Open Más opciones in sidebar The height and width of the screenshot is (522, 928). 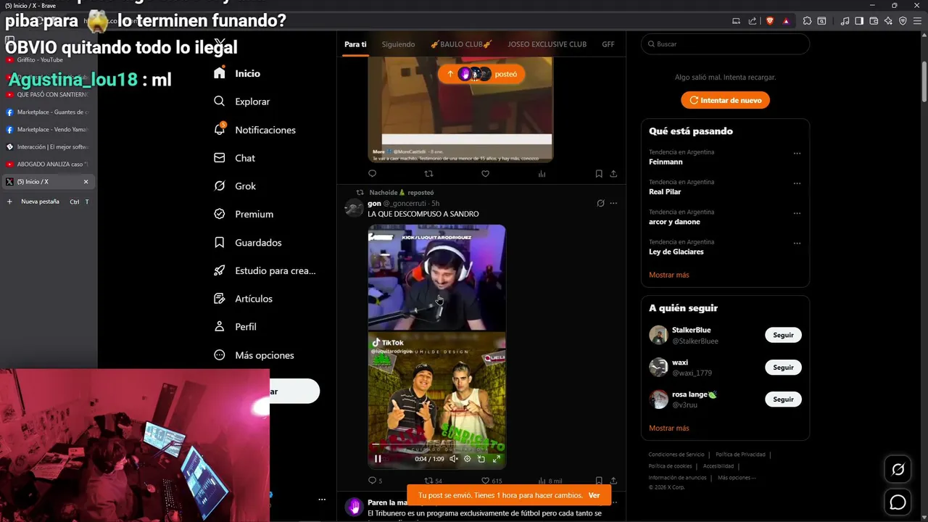[254, 355]
